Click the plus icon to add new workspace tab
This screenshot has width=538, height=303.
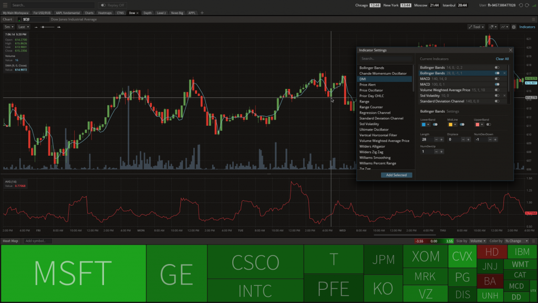click(x=202, y=13)
